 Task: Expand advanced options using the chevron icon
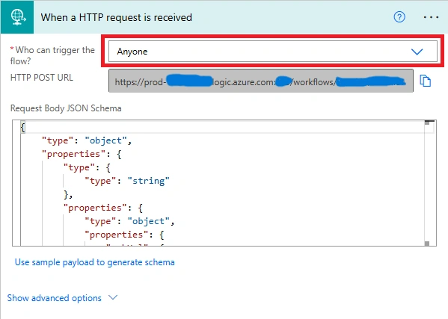(113, 297)
